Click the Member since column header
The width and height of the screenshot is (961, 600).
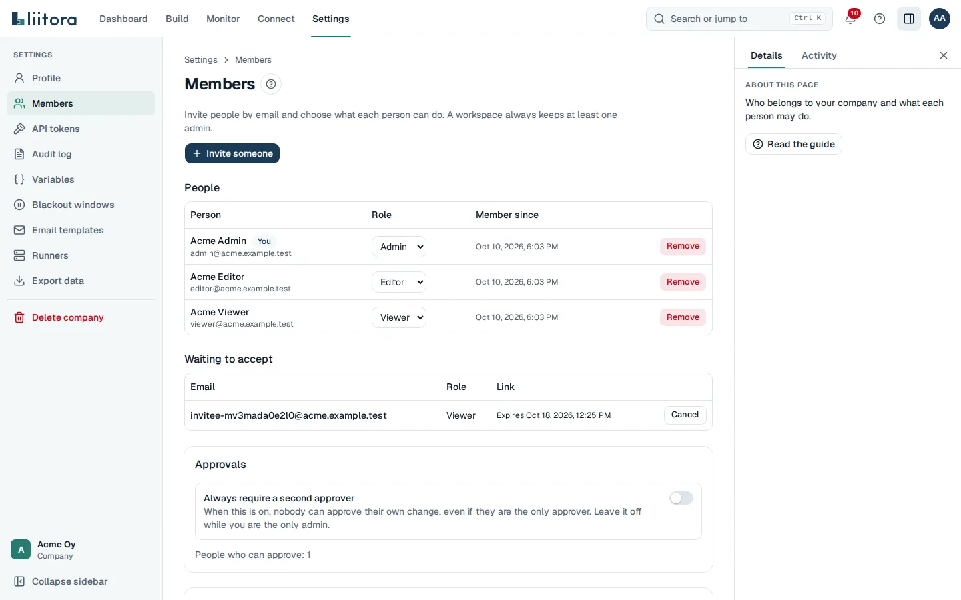tap(507, 215)
